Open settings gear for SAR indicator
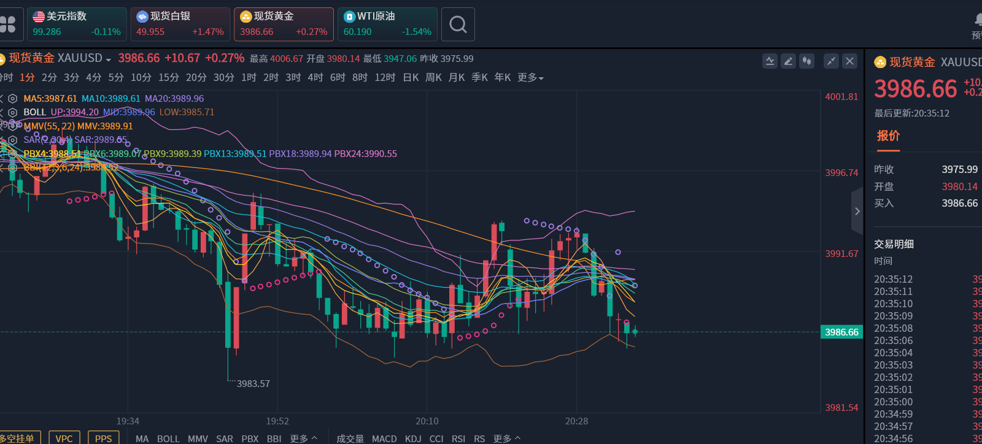This screenshot has width=982, height=444. click(x=12, y=140)
